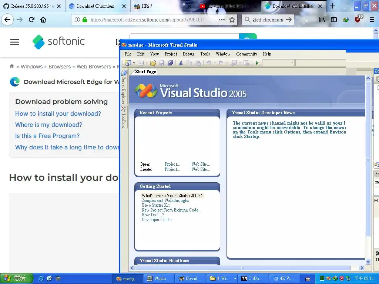The image size is (379, 284).
Task: Click the Firefox back arrow button
Action: pyautogui.click(x=7, y=20)
